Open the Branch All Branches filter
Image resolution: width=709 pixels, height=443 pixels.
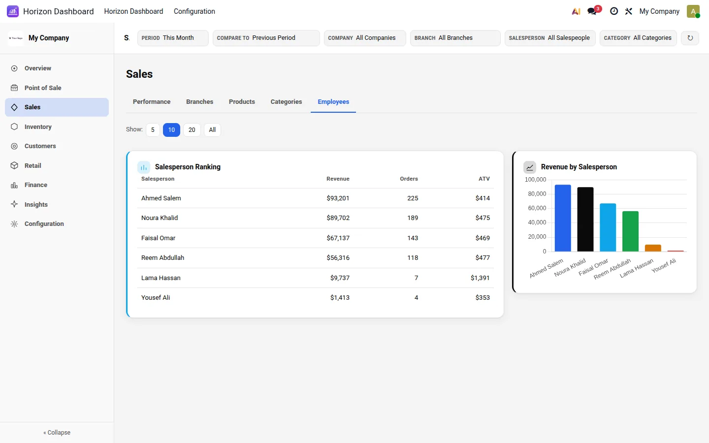[455, 38]
